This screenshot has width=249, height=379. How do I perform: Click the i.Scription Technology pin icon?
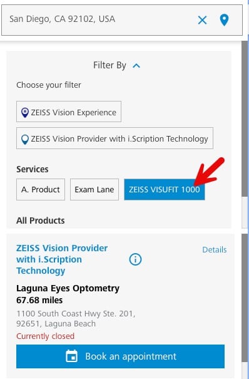tap(25, 139)
